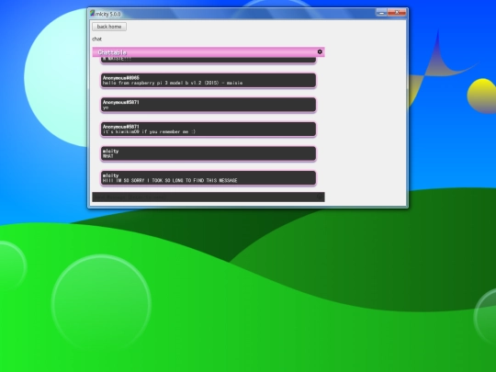
Task: Select the "SO SORRY I TOOK SO LONG" message
Action: pyautogui.click(x=209, y=178)
